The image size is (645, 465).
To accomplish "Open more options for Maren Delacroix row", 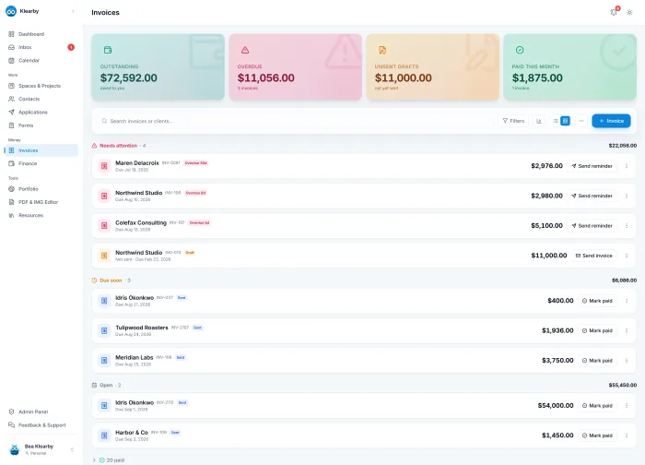I will pos(627,166).
